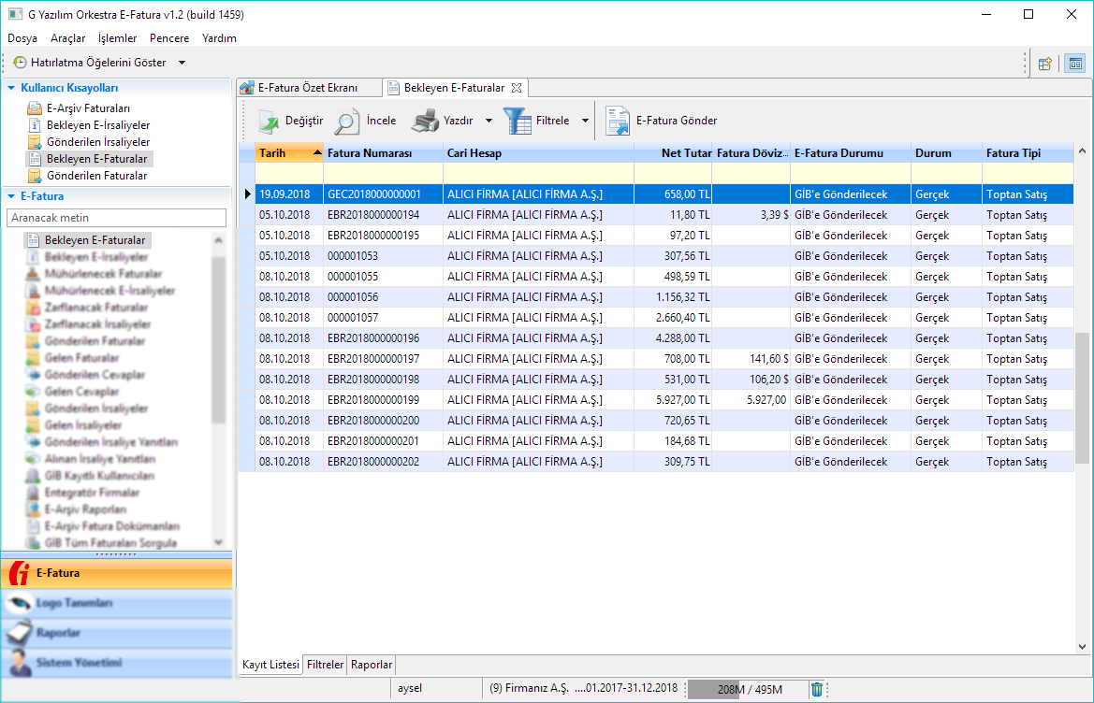1094x703 pixels.
Task: Expand the Filtrele dropdown arrow
Action: (x=585, y=121)
